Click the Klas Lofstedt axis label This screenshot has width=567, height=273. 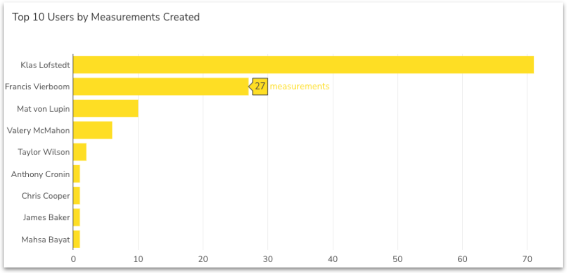click(x=45, y=65)
